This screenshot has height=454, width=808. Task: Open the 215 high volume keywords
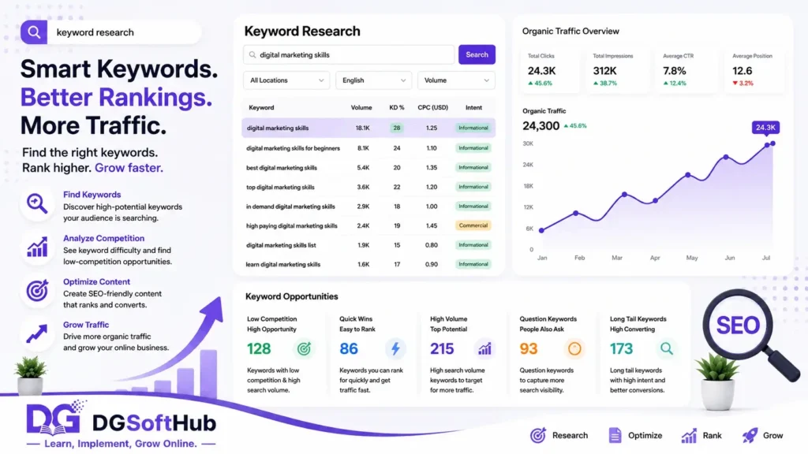coord(442,349)
